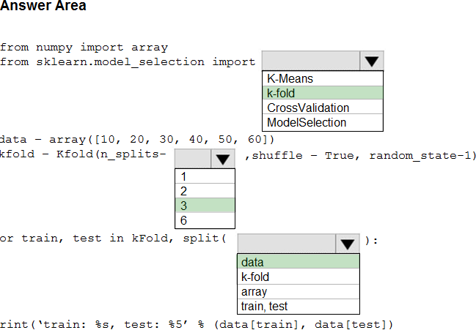This screenshot has width=476, height=330.
Task: Click the import combo box field
Action: pyautogui.click(x=311, y=61)
